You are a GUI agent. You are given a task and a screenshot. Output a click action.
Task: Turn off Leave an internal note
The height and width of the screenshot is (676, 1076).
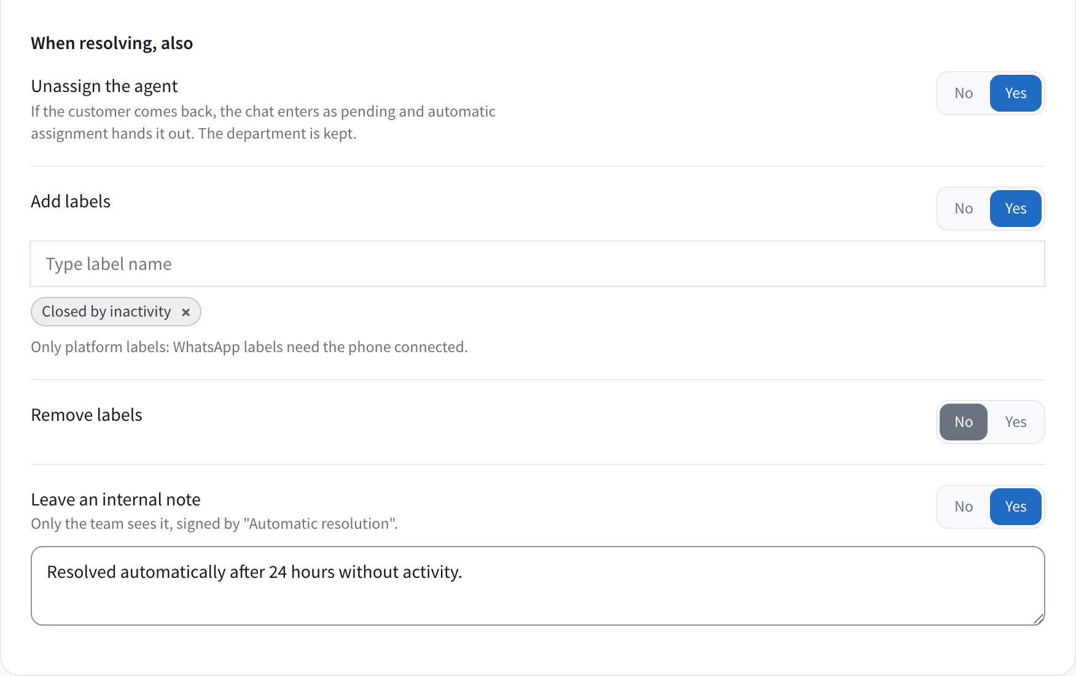pyautogui.click(x=964, y=507)
